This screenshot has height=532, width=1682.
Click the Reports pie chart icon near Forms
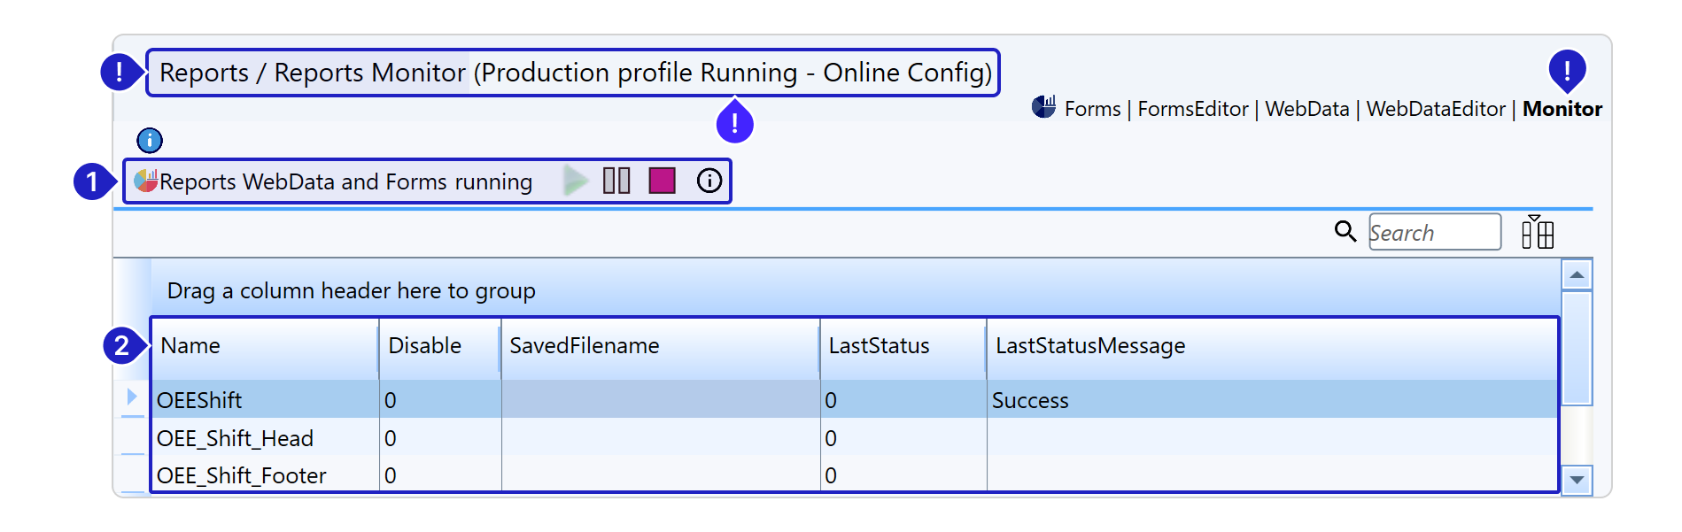(1043, 108)
